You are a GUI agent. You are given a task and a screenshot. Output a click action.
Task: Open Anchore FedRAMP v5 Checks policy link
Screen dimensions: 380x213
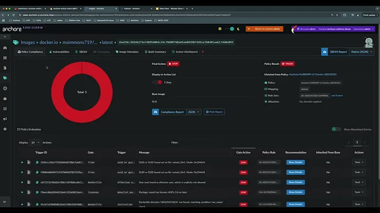coord(313,74)
